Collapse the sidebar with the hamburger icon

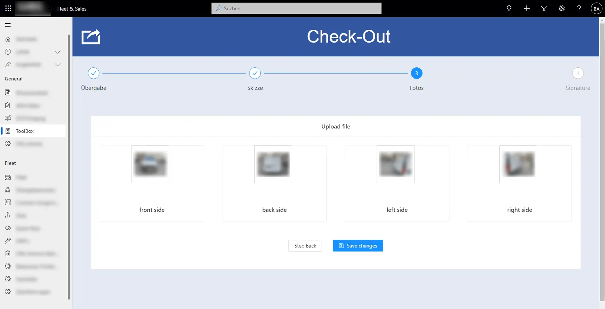pos(8,25)
